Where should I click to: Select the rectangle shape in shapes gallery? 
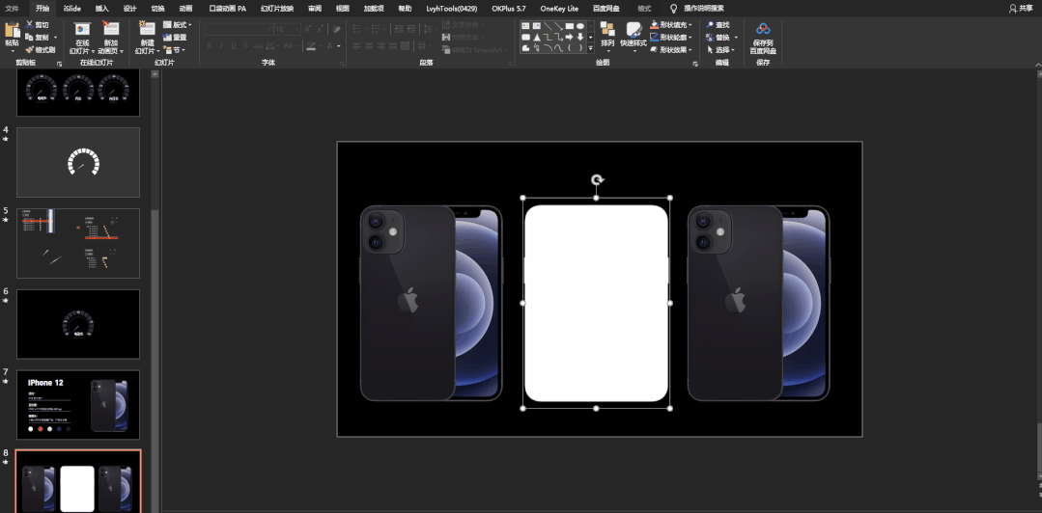pos(569,25)
